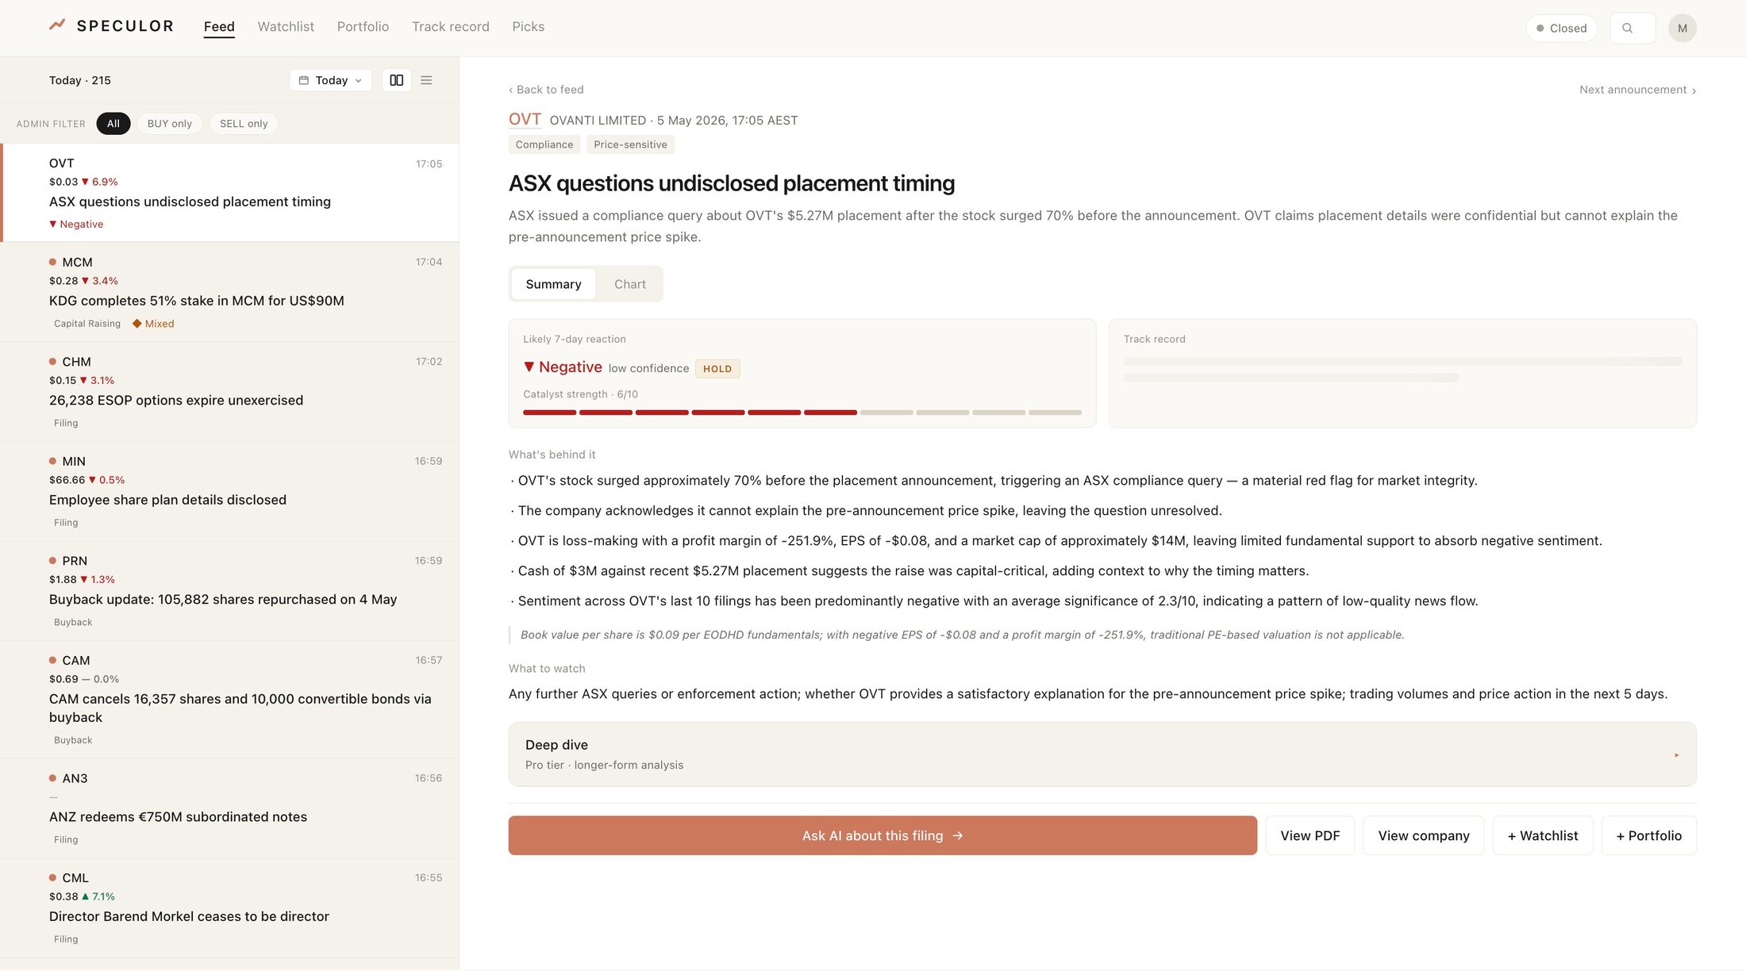Click the OVT ticker link in header
Image resolution: width=1746 pixels, height=971 pixels.
(x=525, y=119)
